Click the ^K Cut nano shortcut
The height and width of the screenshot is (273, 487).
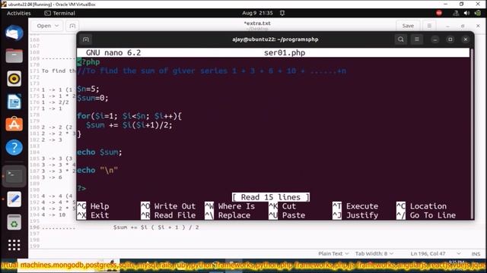(282, 206)
